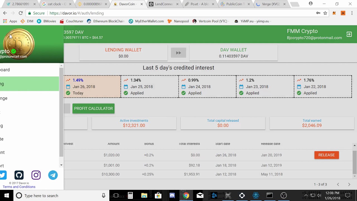Open Task View on the taskbar

coord(116,195)
